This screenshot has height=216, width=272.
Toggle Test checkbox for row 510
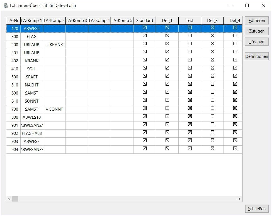click(x=190, y=84)
